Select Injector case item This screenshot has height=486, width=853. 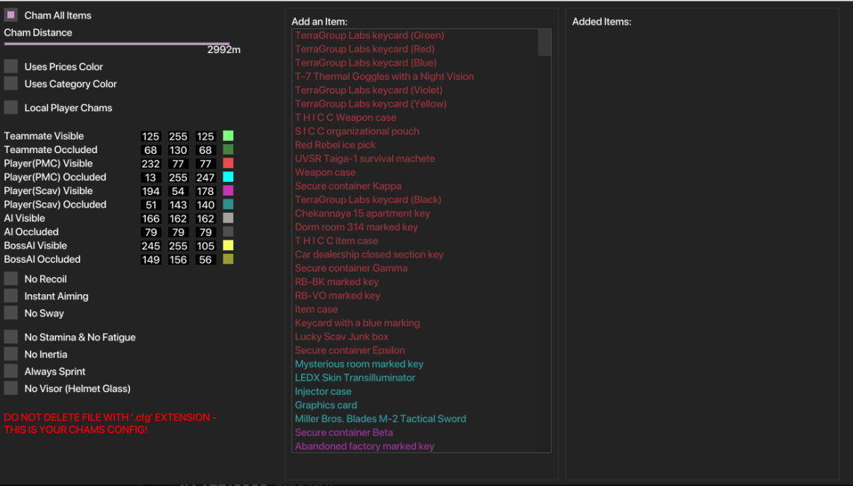323,391
